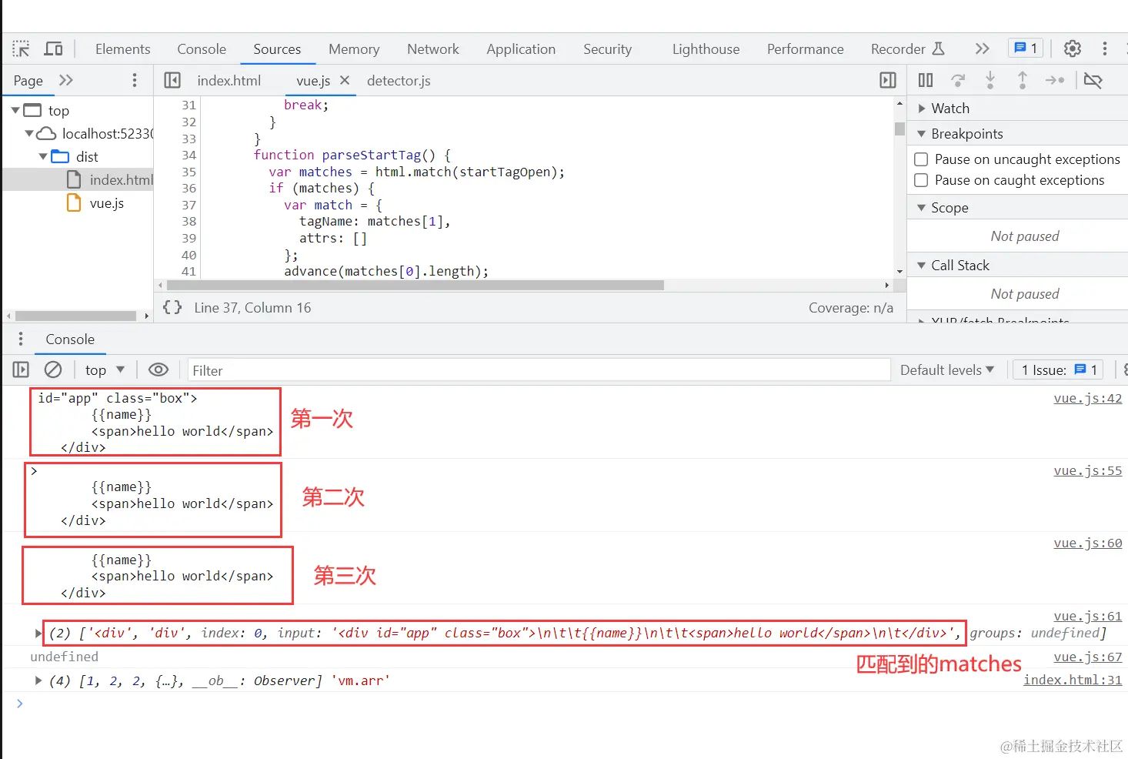This screenshot has height=759, width=1128.
Task: Pretty-print the source with curly braces icon
Action: [x=172, y=307]
